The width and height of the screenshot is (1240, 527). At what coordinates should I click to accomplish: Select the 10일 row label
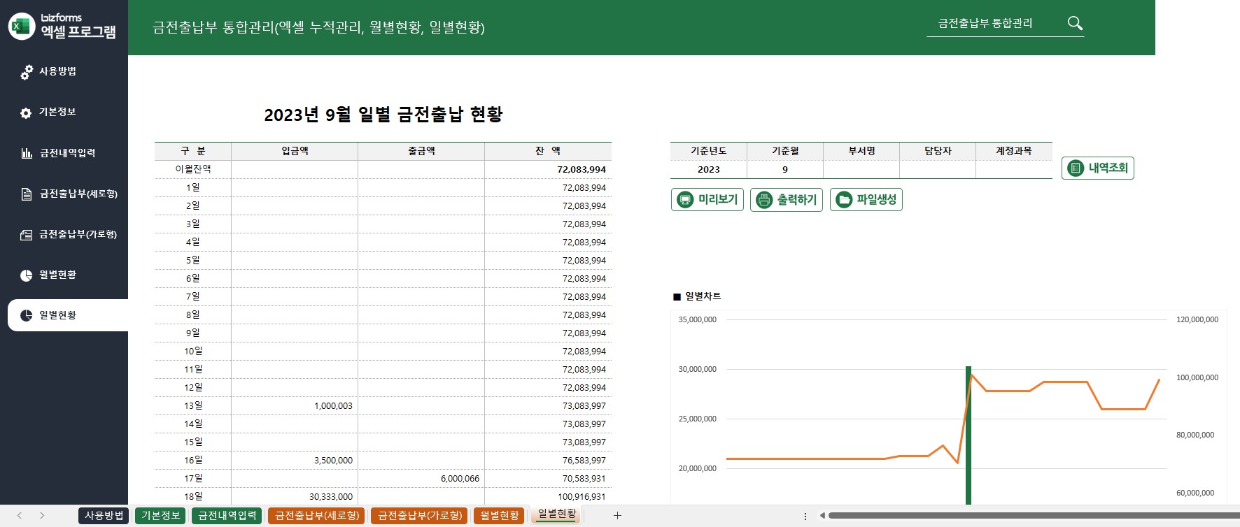193,351
